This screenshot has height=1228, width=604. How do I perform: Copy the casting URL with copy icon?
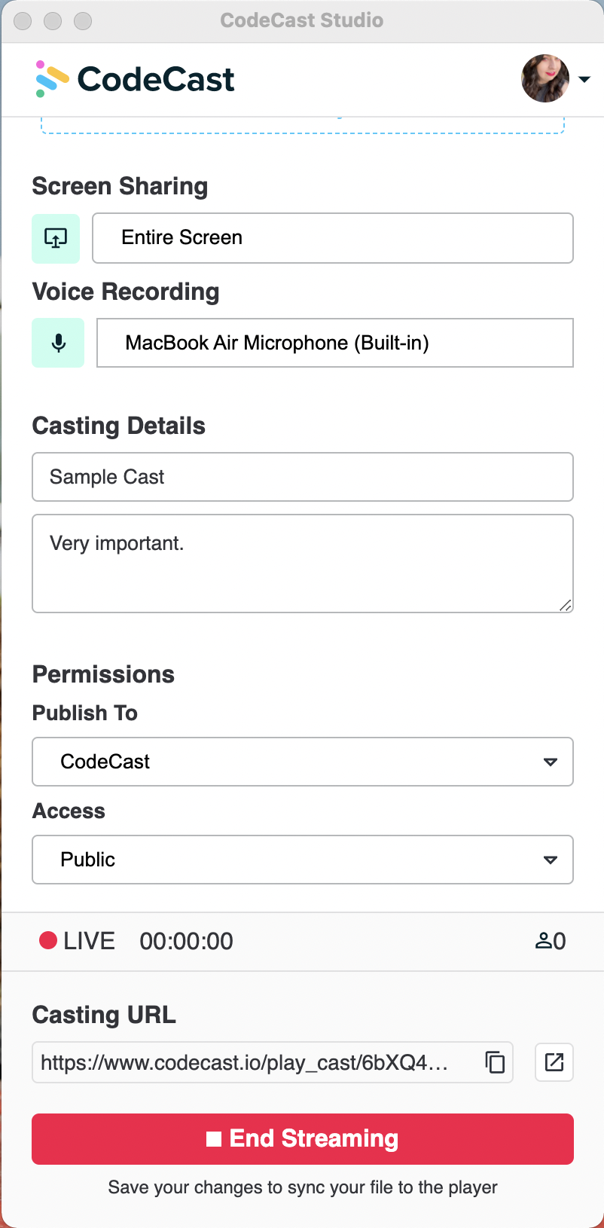[x=495, y=1062]
